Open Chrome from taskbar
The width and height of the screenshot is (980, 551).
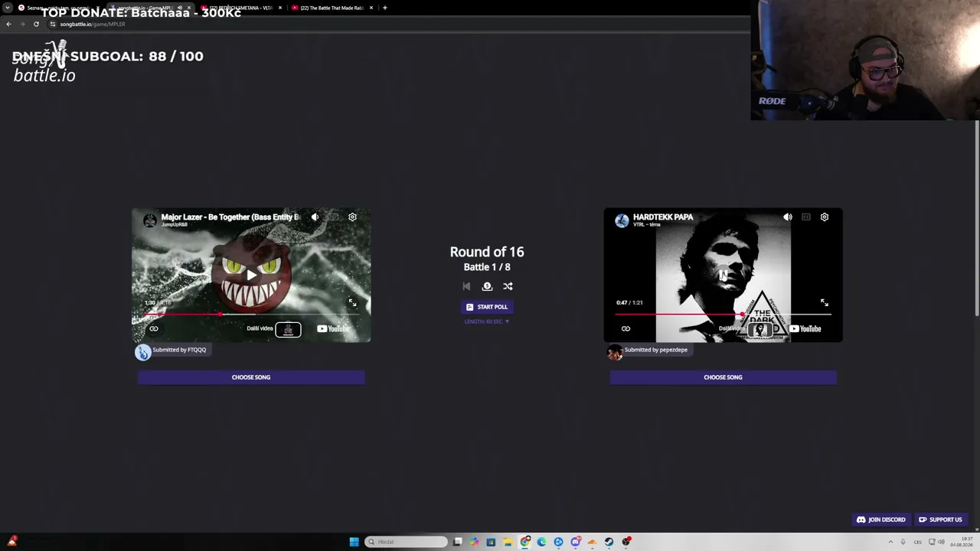point(524,542)
